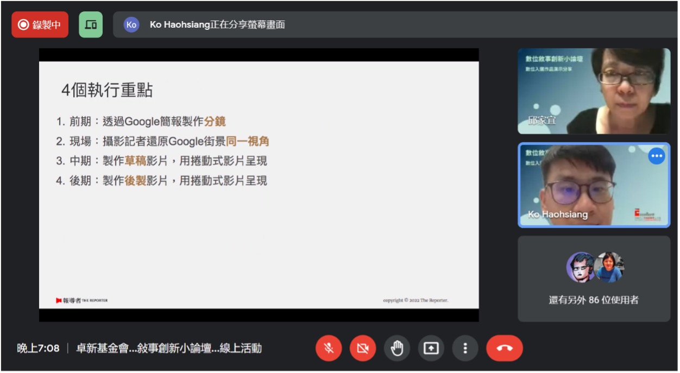This screenshot has height=373, width=680.
Task: Click the present screen icon
Action: click(x=431, y=348)
